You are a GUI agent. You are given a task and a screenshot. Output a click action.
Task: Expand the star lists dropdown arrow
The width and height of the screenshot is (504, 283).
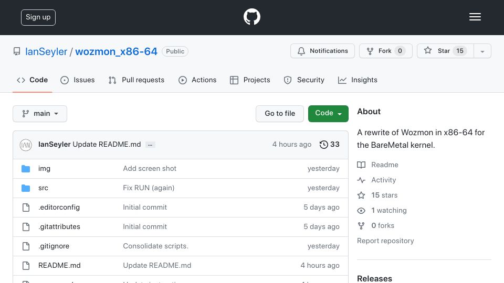(x=482, y=51)
